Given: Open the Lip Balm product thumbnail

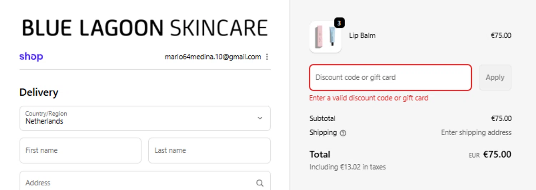Looking at the screenshot, I should 325,37.
